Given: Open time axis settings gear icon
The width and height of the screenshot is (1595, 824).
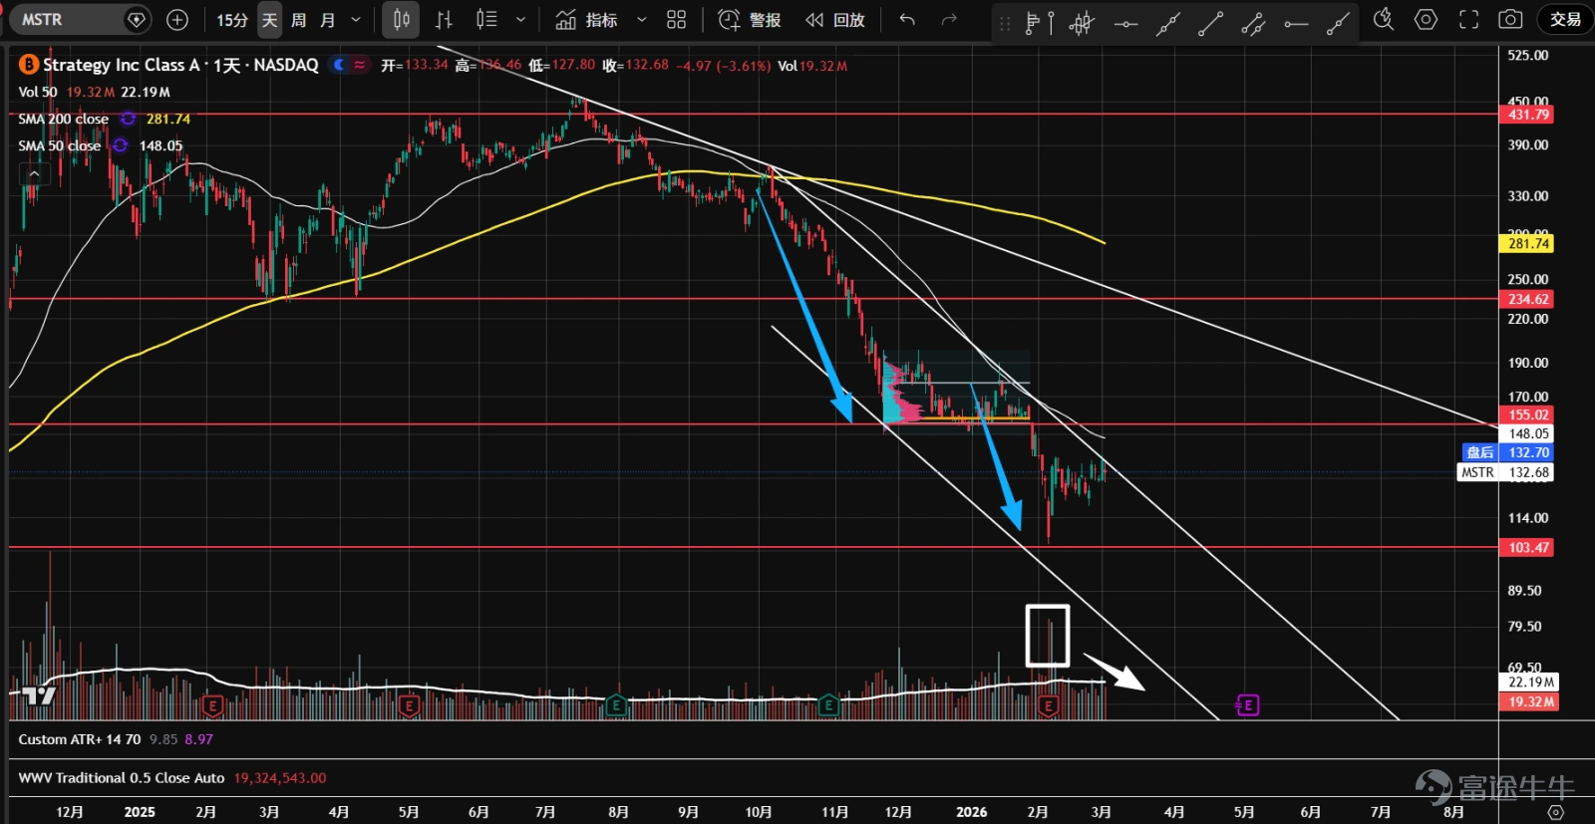Looking at the screenshot, I should (x=1555, y=812).
